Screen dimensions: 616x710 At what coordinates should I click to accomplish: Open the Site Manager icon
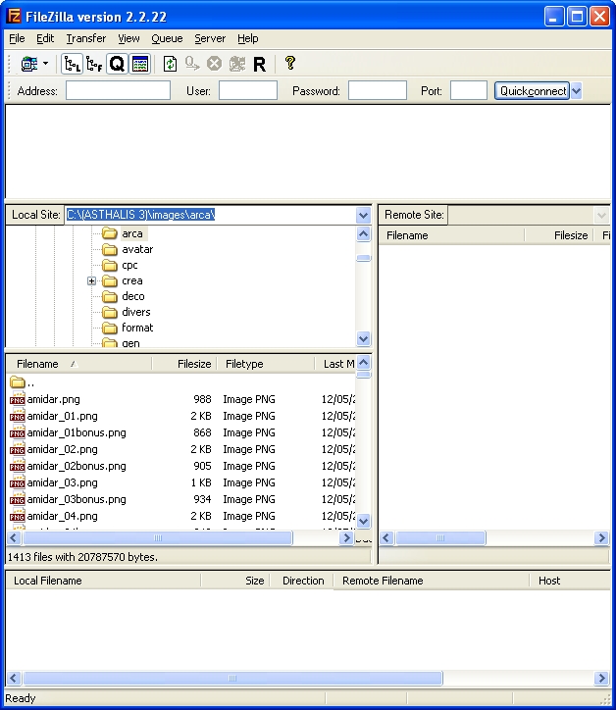pos(29,64)
